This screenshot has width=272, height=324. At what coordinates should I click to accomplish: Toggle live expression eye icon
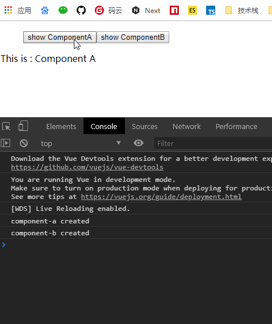click(x=139, y=143)
